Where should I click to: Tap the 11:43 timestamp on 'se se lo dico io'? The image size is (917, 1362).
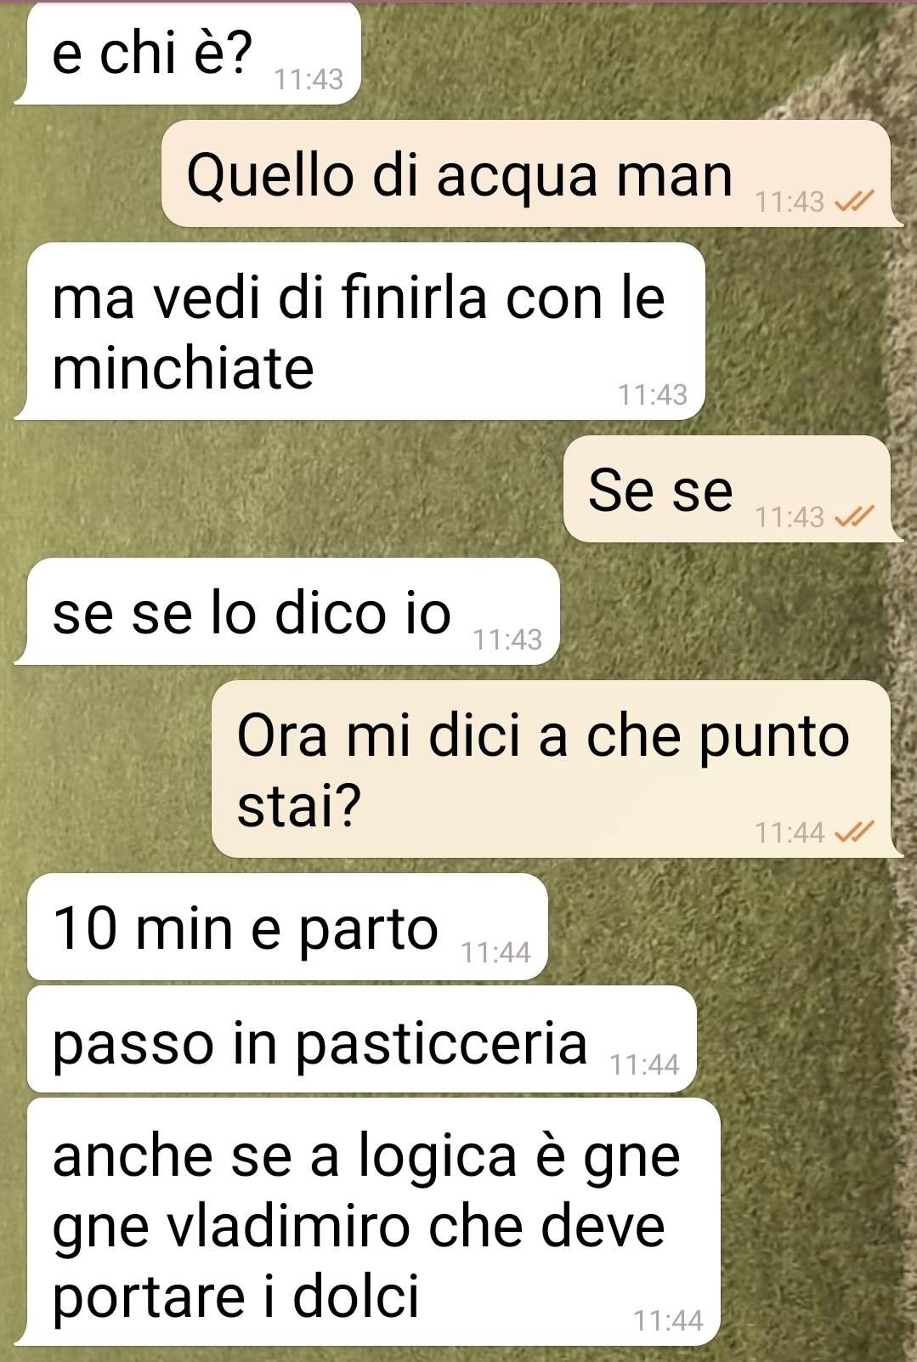click(507, 639)
